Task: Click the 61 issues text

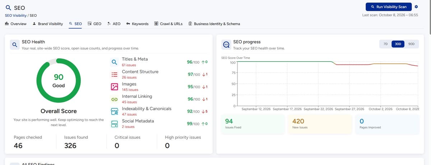Action: pos(129,65)
